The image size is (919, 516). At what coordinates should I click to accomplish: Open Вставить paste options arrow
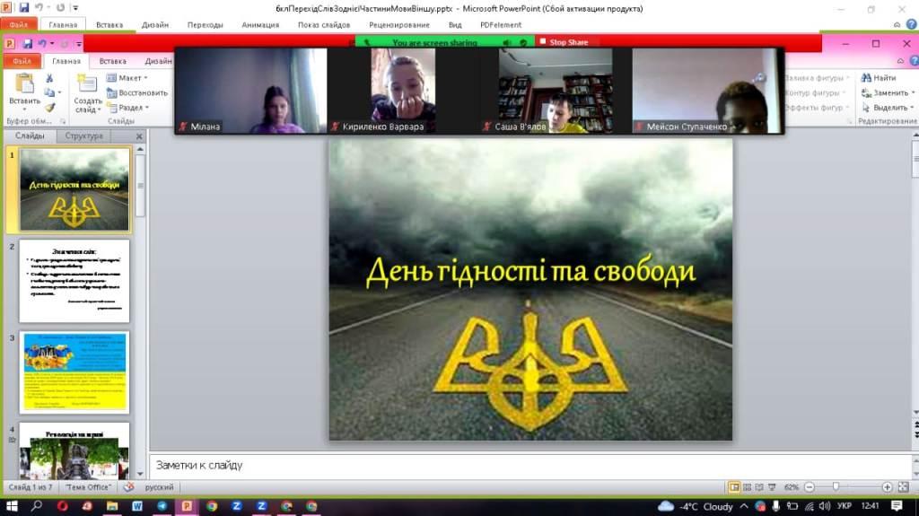click(x=24, y=109)
